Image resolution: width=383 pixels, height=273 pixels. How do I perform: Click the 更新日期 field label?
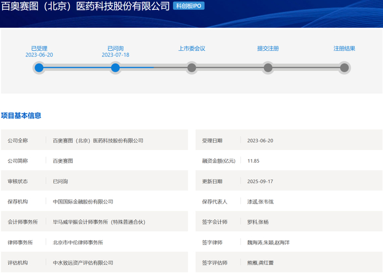pyautogui.click(x=212, y=181)
